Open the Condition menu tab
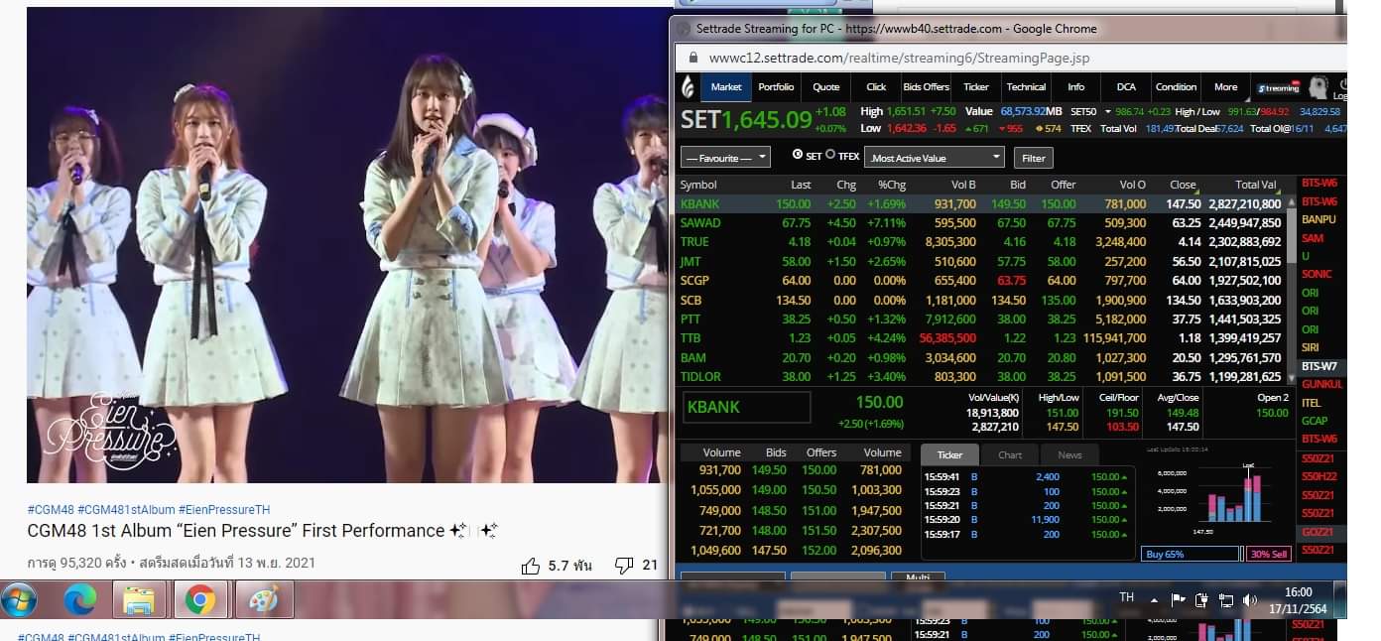The image size is (1381, 641). (1176, 87)
